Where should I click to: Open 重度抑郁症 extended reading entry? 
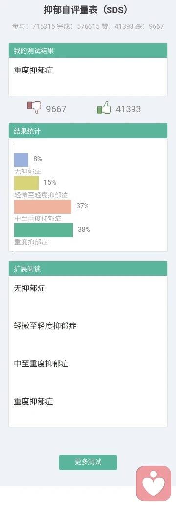33,402
